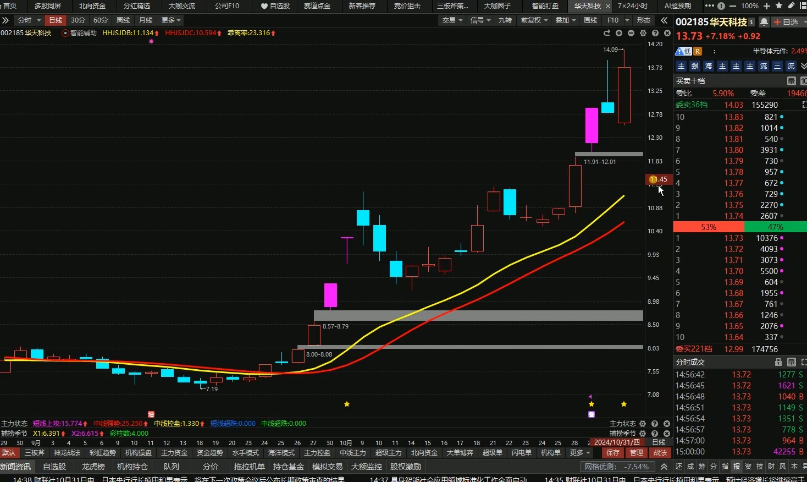Image resolution: width=807 pixels, height=482 pixels.
Task: Click the 53% buy ratio red bar
Action: click(709, 227)
